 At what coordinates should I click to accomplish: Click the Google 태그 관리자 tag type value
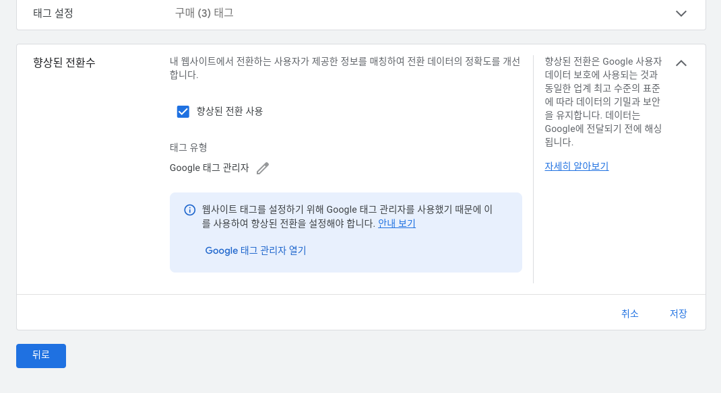(x=209, y=168)
